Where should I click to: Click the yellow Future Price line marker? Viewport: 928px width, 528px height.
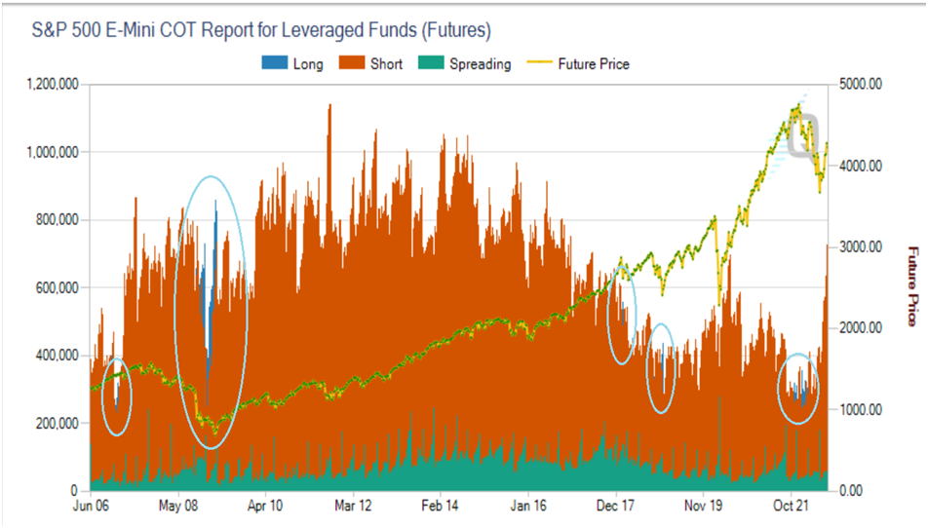[x=539, y=61]
